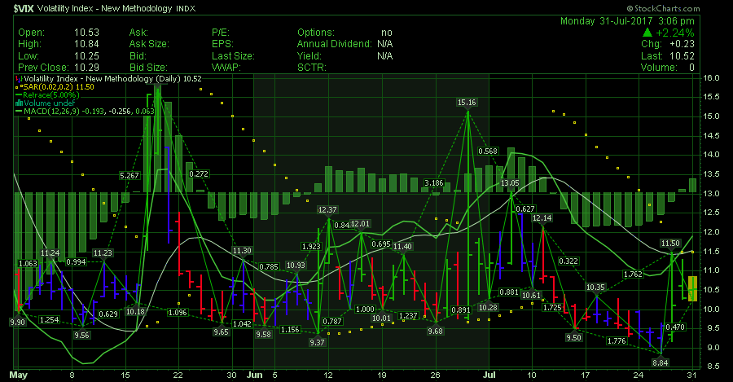Click the 16.0 value on price axis

(711, 78)
